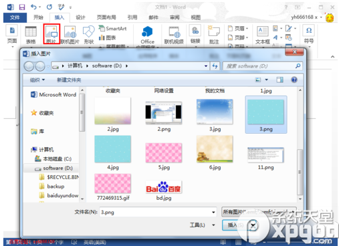This screenshot has width=339, height=246.
Task: Insert Online Video (联机视频)
Action: [174, 35]
